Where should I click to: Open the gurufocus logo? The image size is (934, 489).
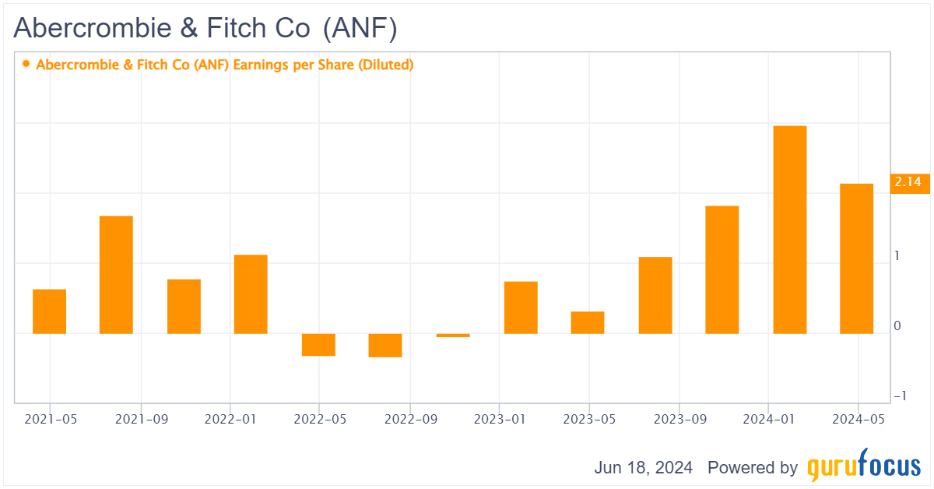(863, 466)
